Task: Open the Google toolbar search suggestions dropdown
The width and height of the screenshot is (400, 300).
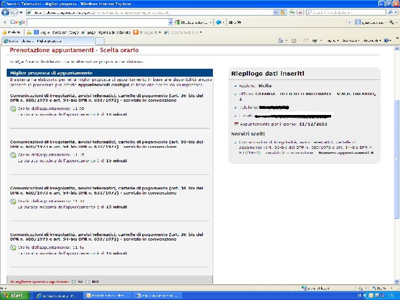Action: pyautogui.click(x=171, y=22)
